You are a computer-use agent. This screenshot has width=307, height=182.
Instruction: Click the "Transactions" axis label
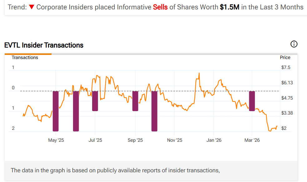25,57
